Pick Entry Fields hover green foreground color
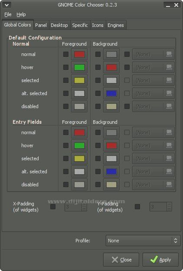 pyautogui.click(x=79, y=145)
